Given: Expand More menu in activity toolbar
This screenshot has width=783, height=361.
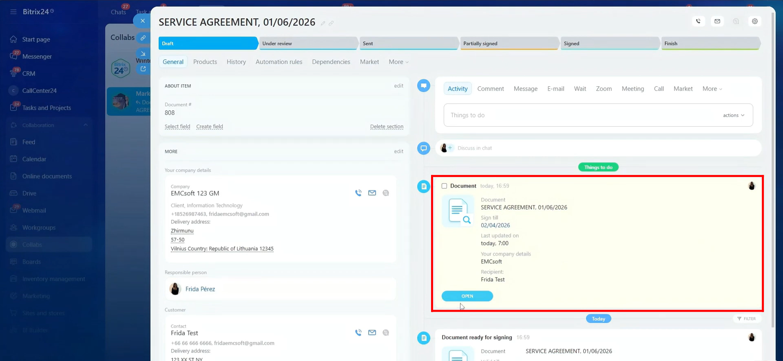Looking at the screenshot, I should point(712,89).
